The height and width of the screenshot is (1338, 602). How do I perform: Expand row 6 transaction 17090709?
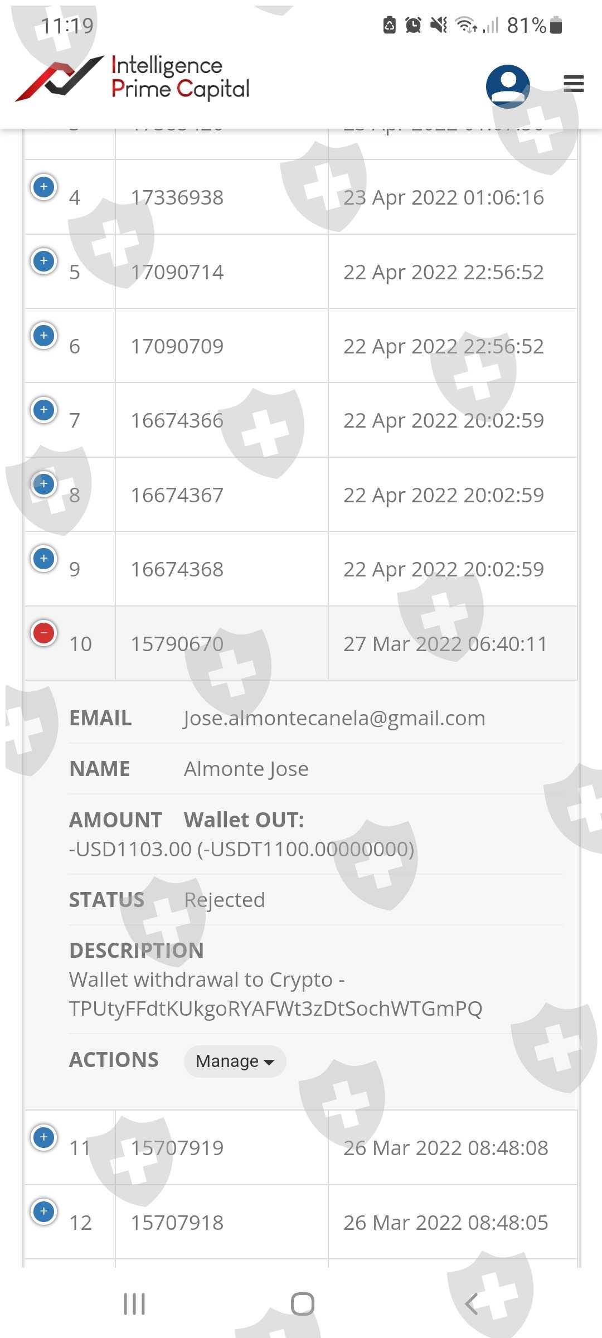(44, 335)
